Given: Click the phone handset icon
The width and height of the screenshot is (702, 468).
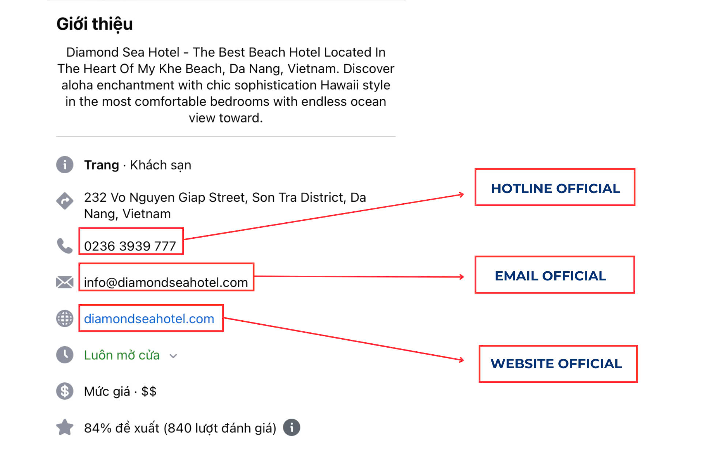Looking at the screenshot, I should 65,246.
